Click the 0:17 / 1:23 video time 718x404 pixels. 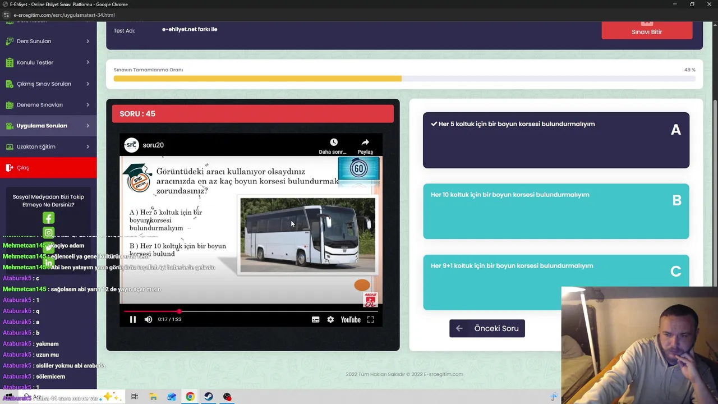tap(170, 319)
